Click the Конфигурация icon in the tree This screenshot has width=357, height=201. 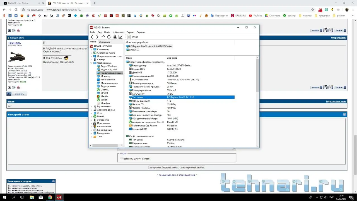95,130
